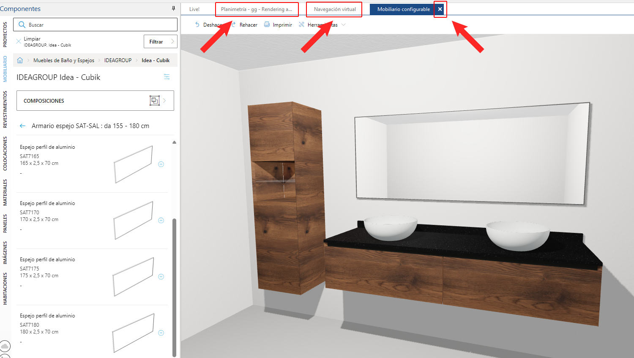Go back with the left arrow

point(23,126)
